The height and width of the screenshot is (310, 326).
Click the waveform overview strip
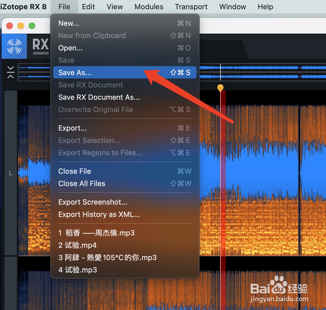tap(262, 72)
